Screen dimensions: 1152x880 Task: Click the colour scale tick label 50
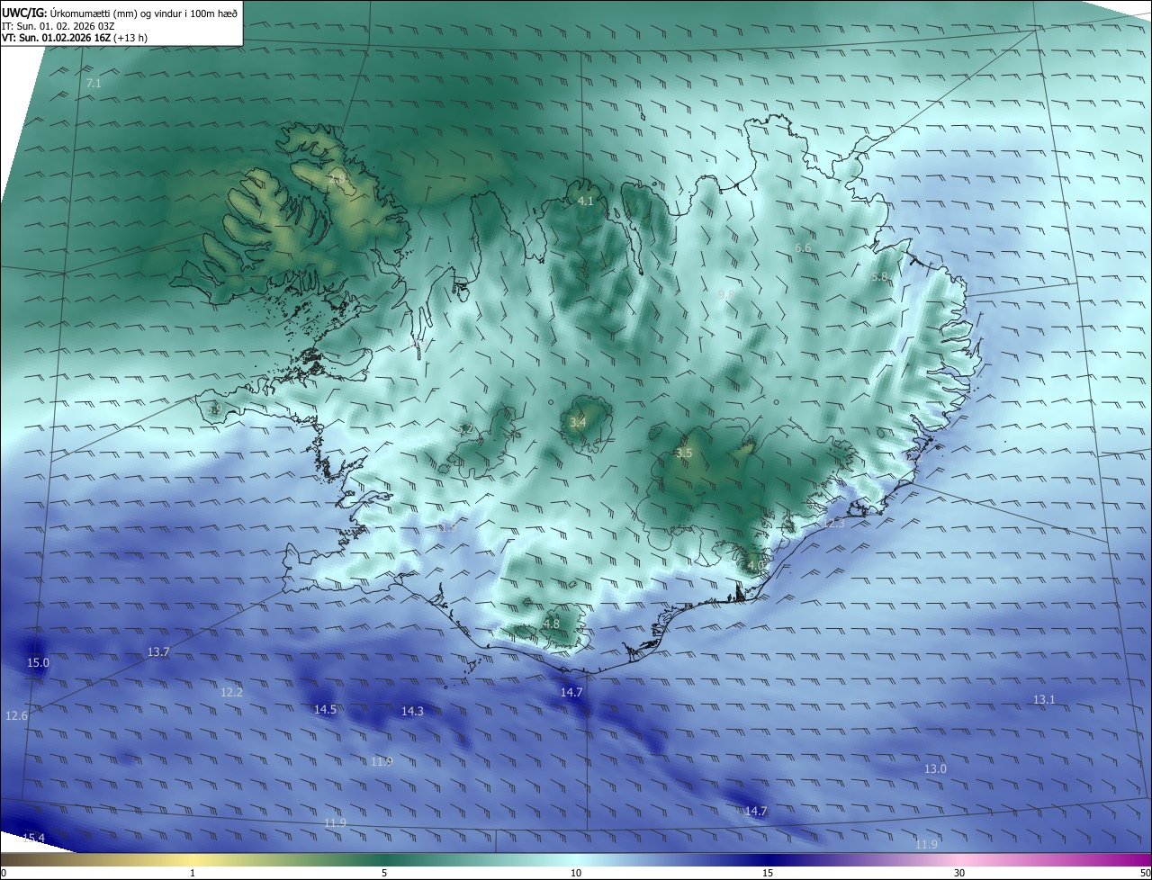pos(1146,873)
